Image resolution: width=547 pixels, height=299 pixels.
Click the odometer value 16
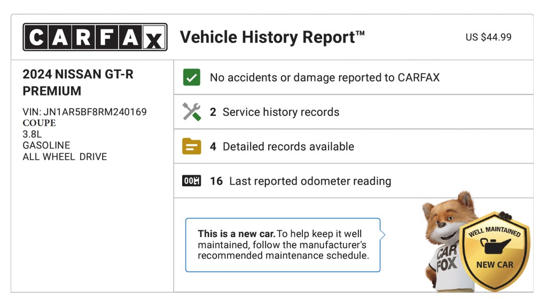click(x=216, y=181)
